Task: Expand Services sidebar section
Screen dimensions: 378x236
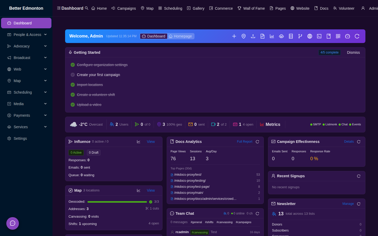Action: point(26,127)
